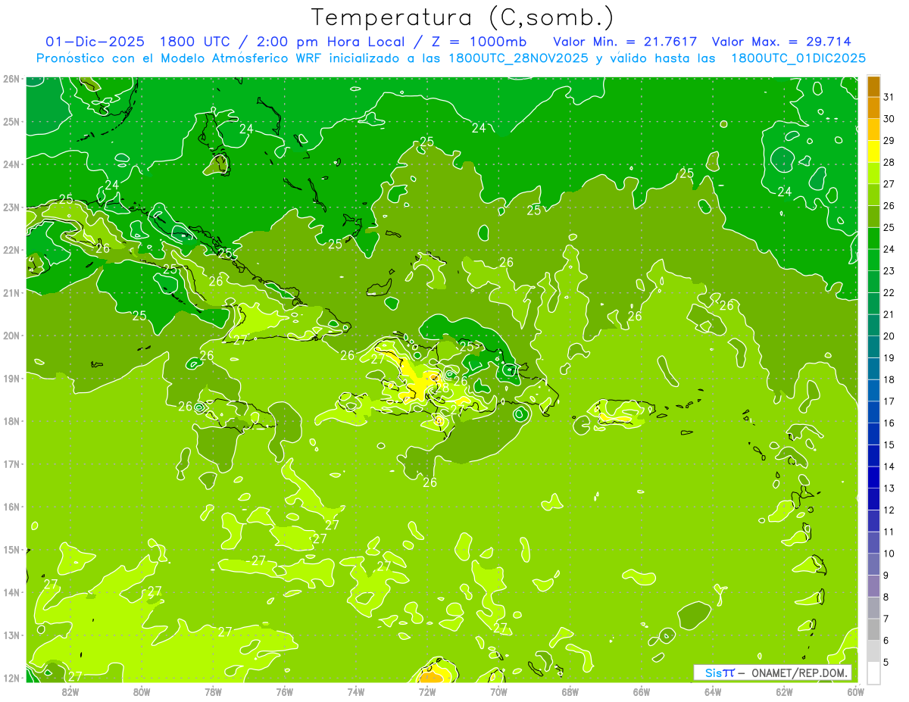The width and height of the screenshot is (909, 702).
Task: Click the '1800UTC_01DIC2025' valid-until time
Action: [x=798, y=58]
